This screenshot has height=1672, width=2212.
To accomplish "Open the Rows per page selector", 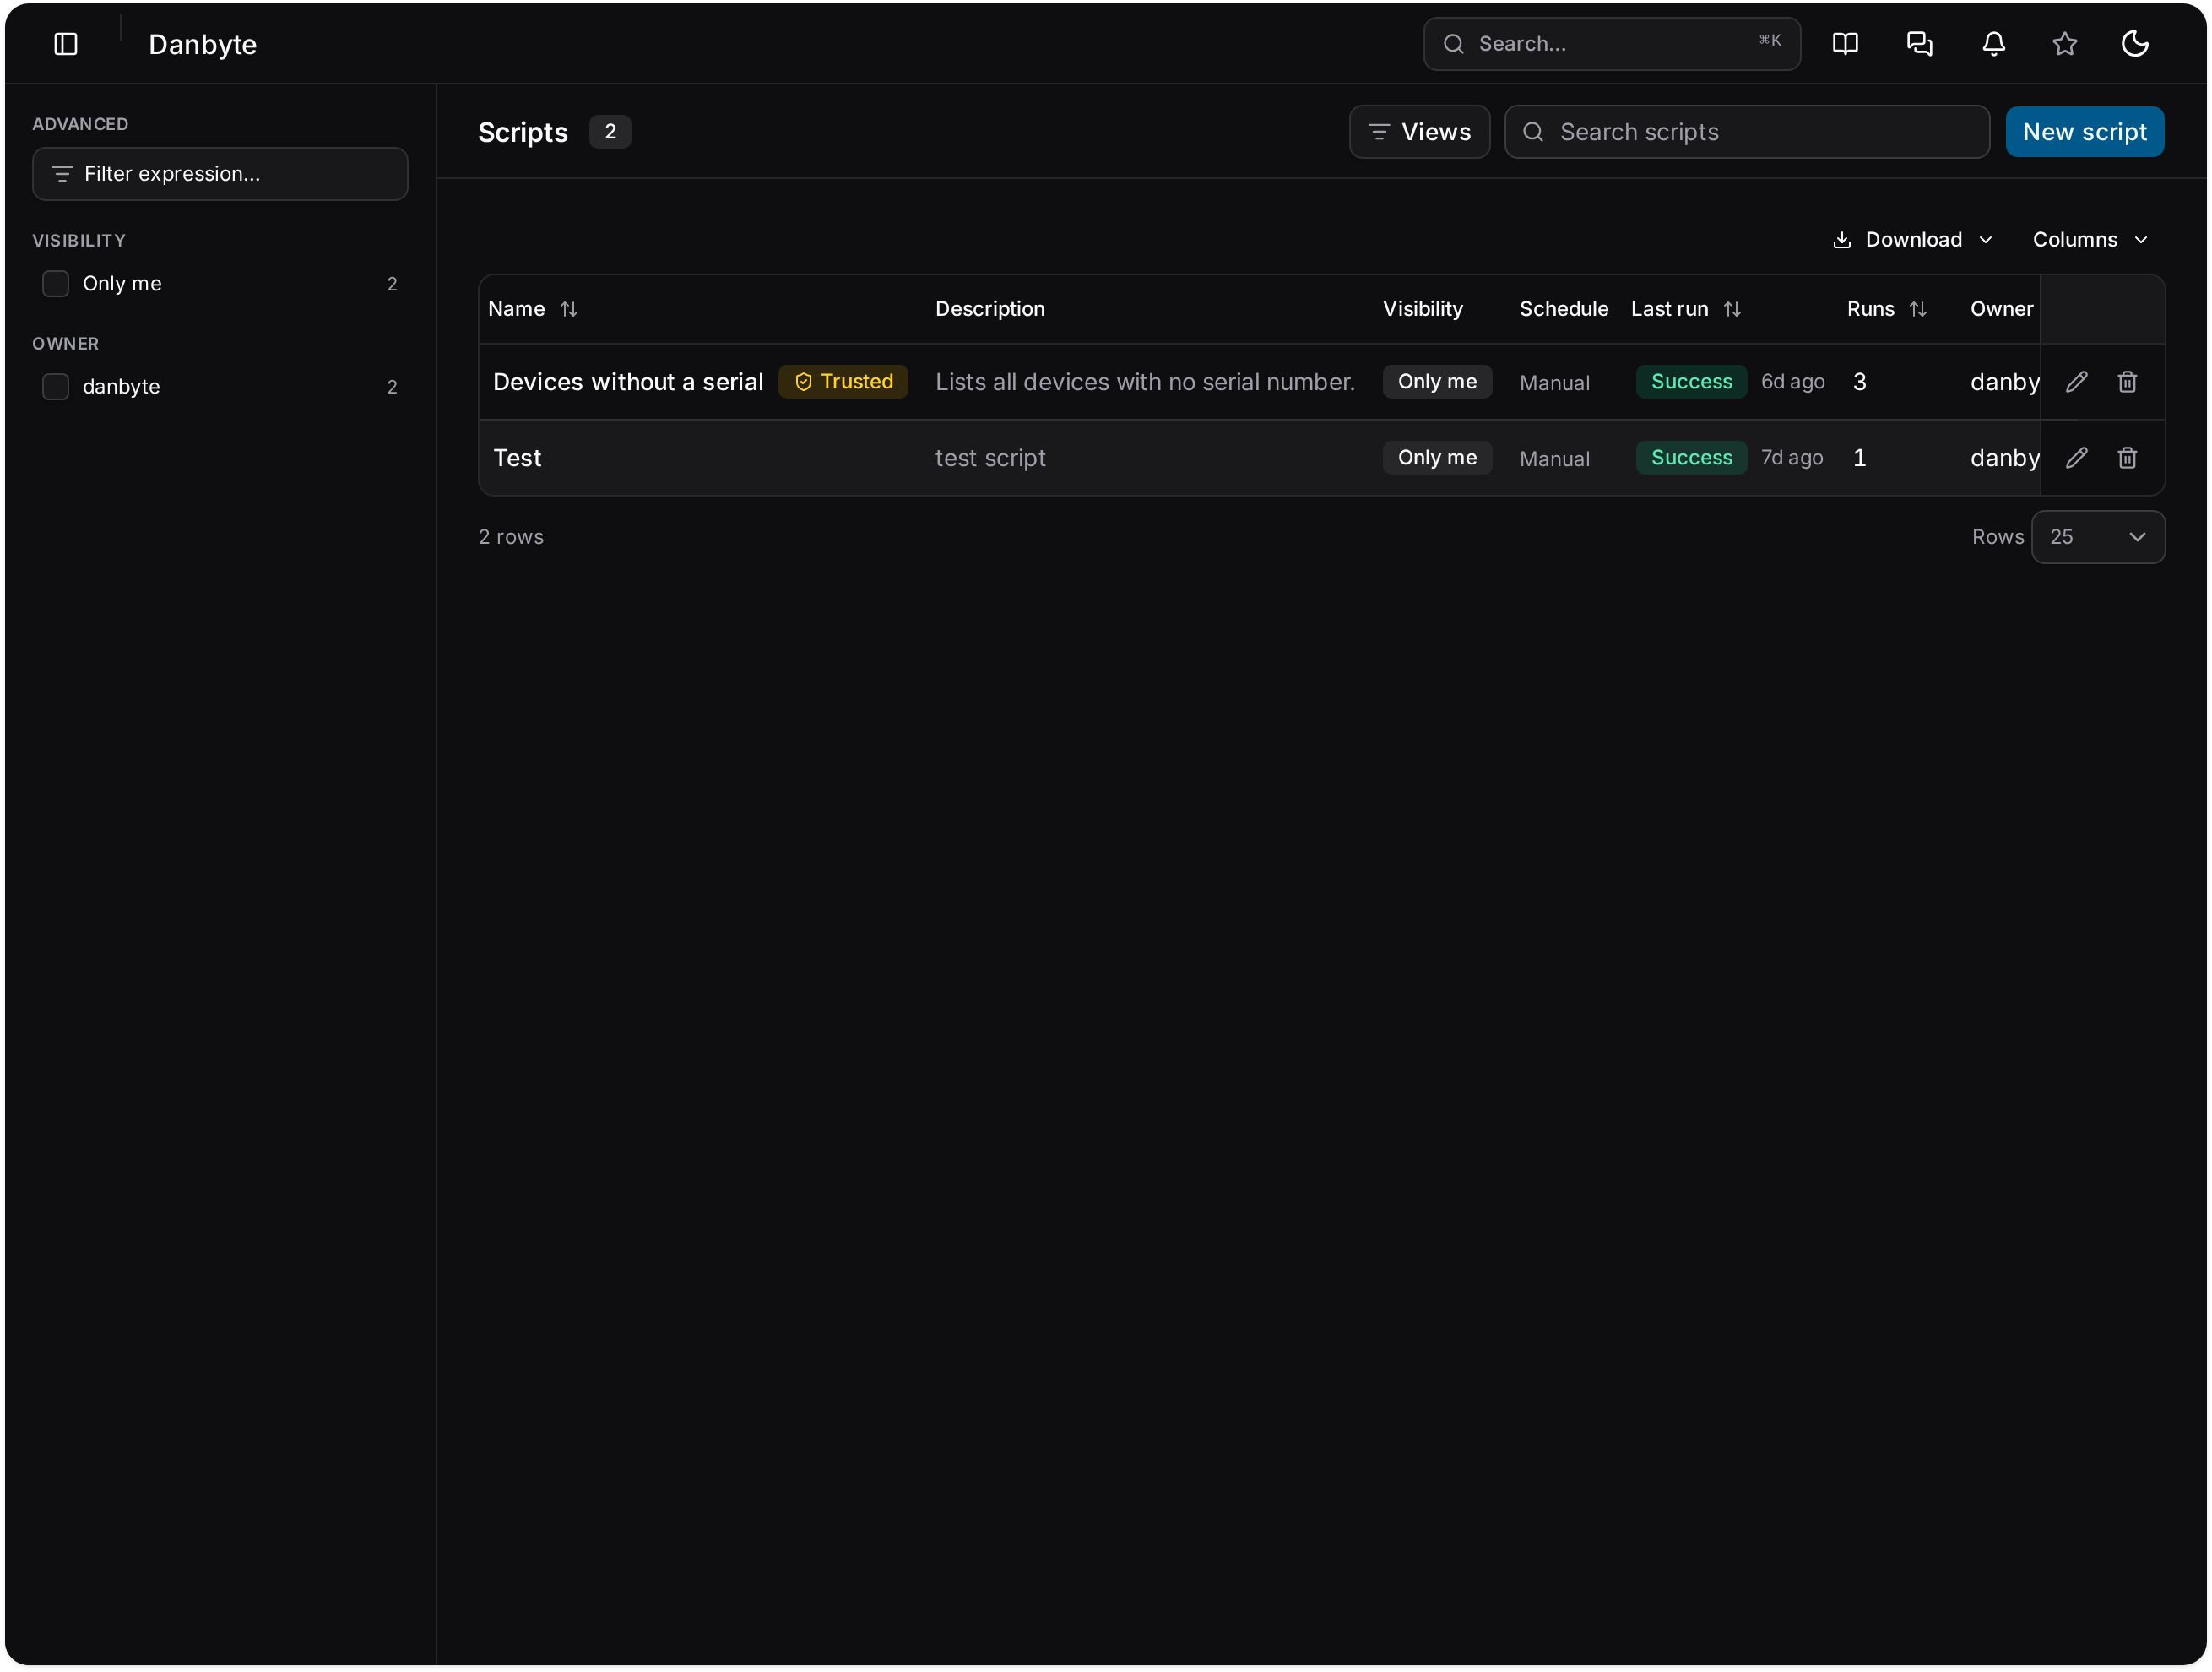I will tap(2098, 537).
